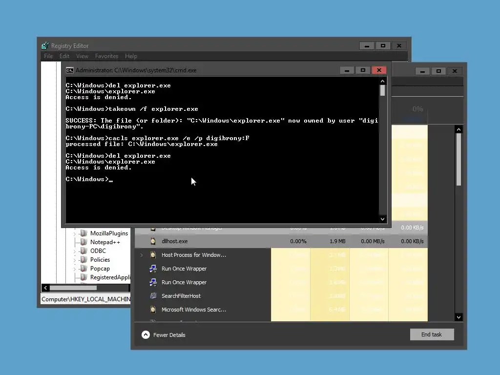The height and width of the screenshot is (375, 500).
Task: Open the View menu in Registry Editor
Action: click(82, 56)
